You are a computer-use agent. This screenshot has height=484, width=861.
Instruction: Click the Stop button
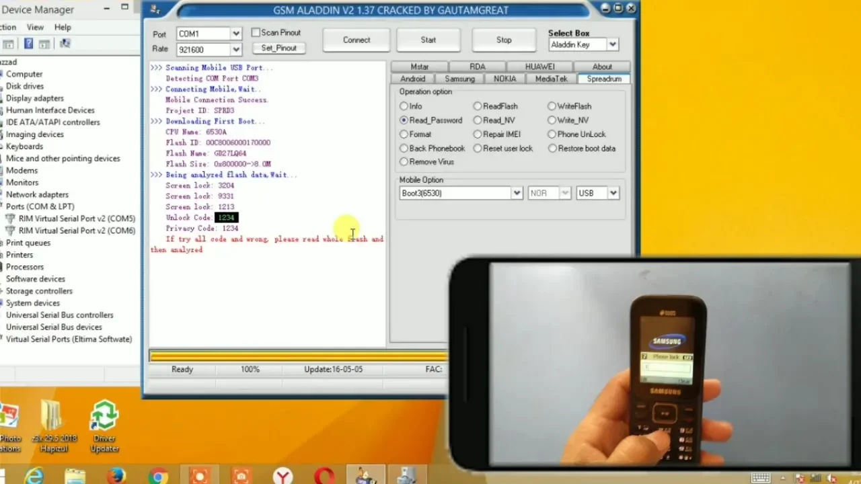(x=504, y=40)
